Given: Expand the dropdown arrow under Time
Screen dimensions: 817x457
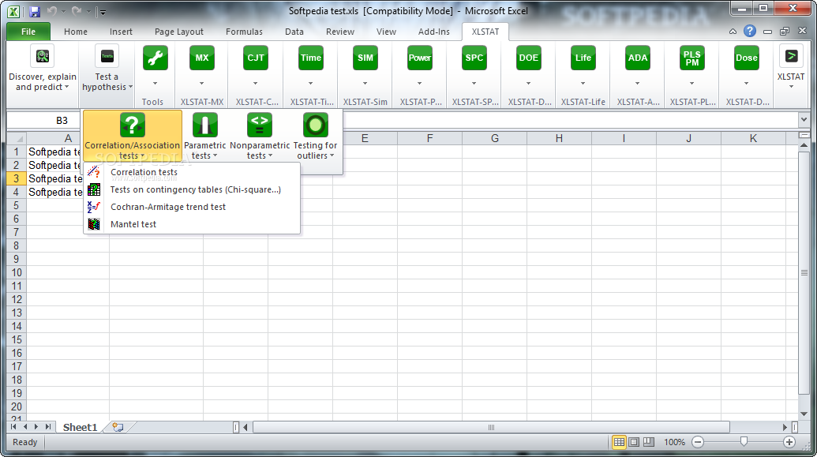Looking at the screenshot, I should (x=310, y=84).
